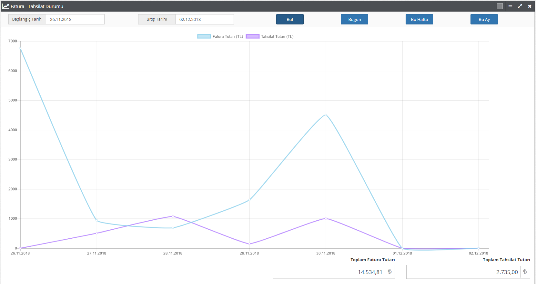
Task: Close the Fatura - Tahsilat Durumu window
Action: 530,6
